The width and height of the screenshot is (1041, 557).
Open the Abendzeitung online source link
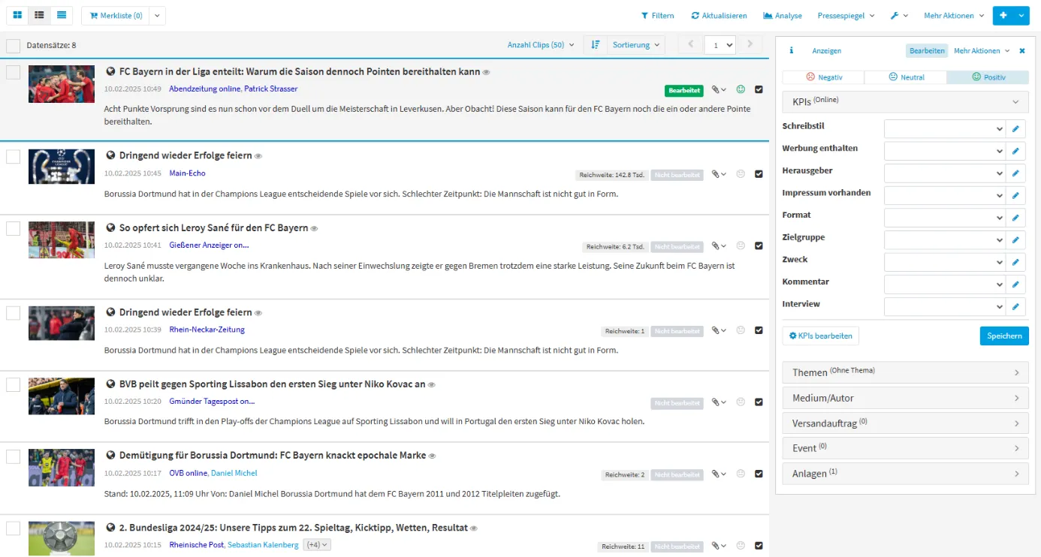tap(204, 89)
